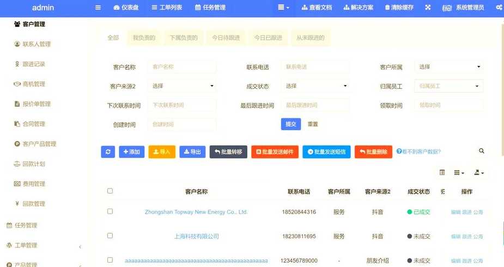Viewport: 504px width, 267px height.
Task: Click the search magnifier icon
Action: click(481, 151)
